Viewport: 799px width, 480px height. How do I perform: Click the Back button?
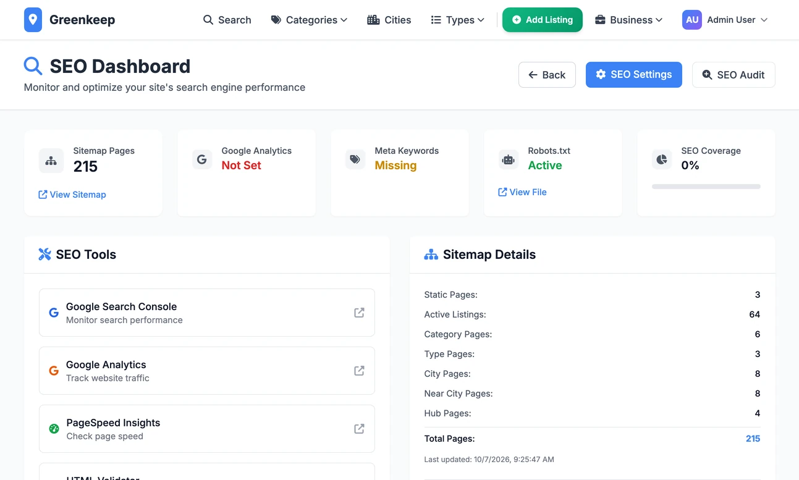coord(547,75)
